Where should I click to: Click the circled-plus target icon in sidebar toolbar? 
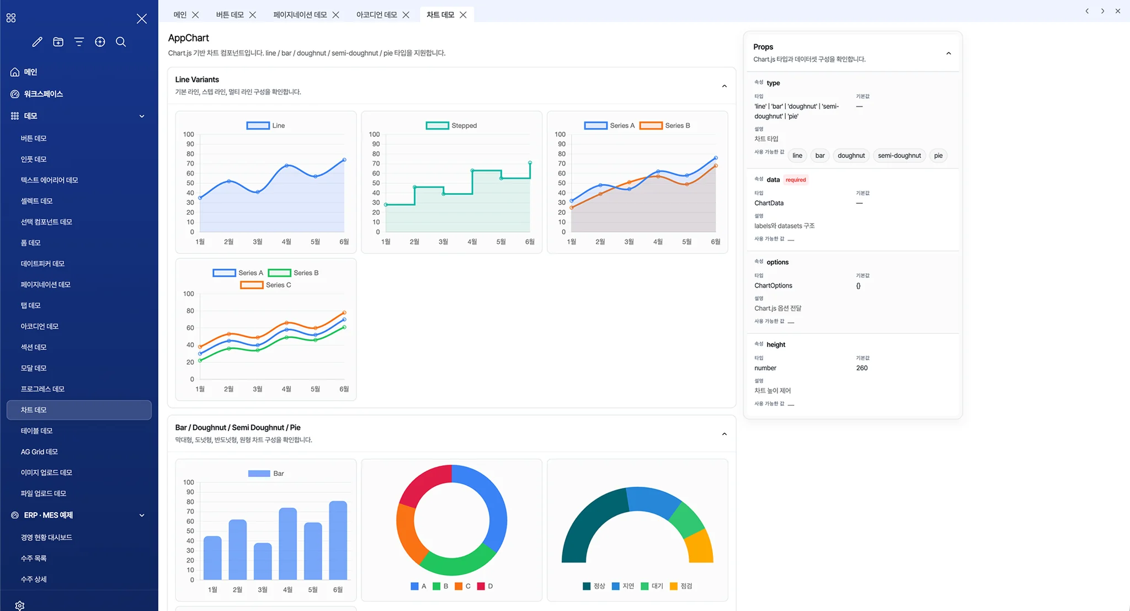pyautogui.click(x=100, y=42)
